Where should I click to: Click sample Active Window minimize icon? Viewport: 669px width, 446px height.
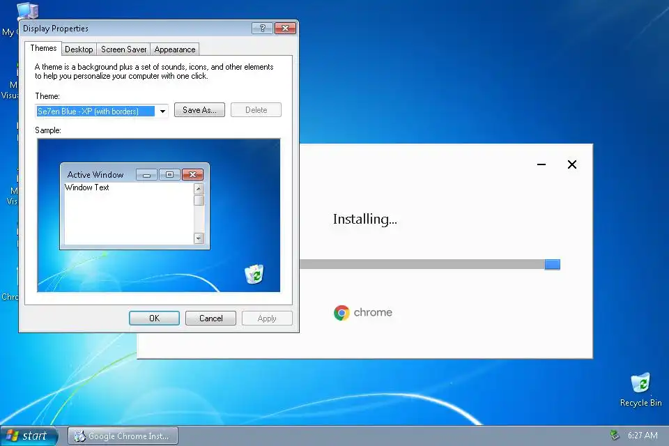[146, 174]
